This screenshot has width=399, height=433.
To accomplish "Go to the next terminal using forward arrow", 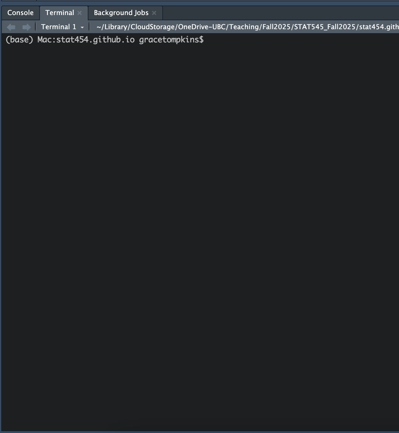I will (27, 27).
